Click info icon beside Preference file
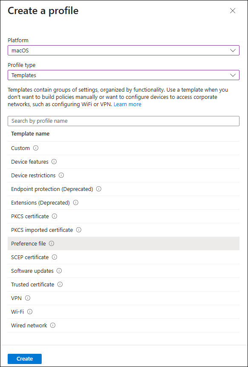Screen dimensions: 248x367 51,243
